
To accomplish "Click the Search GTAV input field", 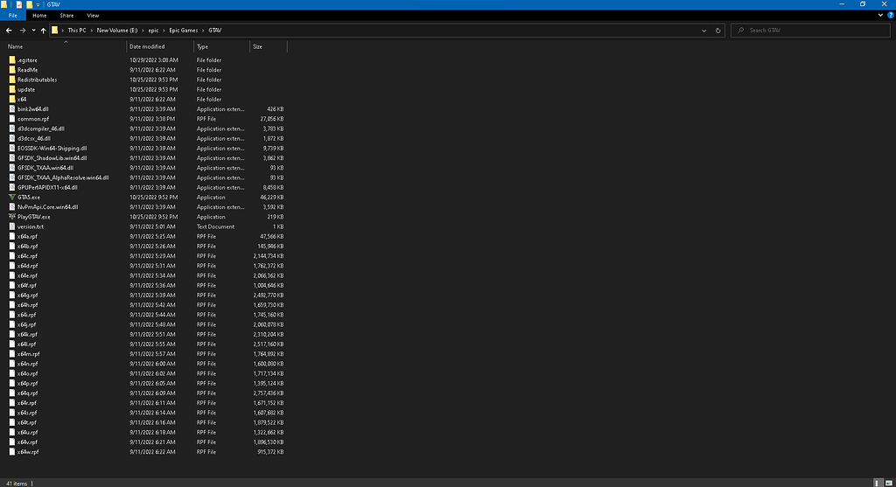I will [x=810, y=31].
